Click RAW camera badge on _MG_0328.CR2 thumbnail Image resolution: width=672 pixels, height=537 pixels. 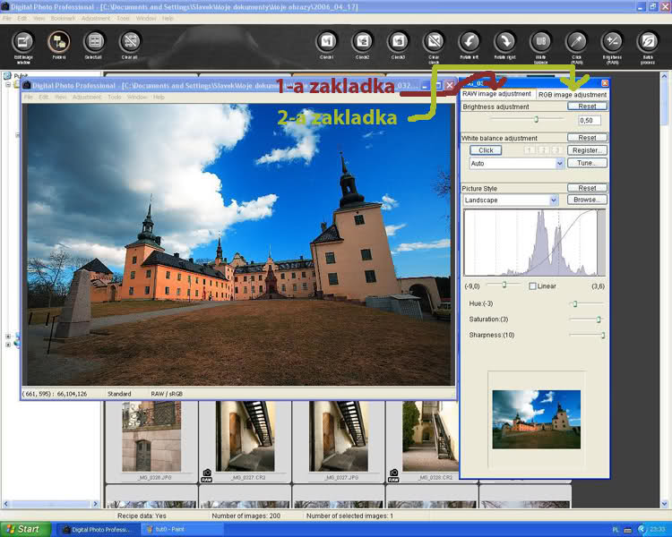click(x=393, y=475)
